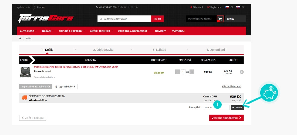Open the VÝPRODEJ menu item
The width and height of the screenshot is (297, 135).
point(178,31)
